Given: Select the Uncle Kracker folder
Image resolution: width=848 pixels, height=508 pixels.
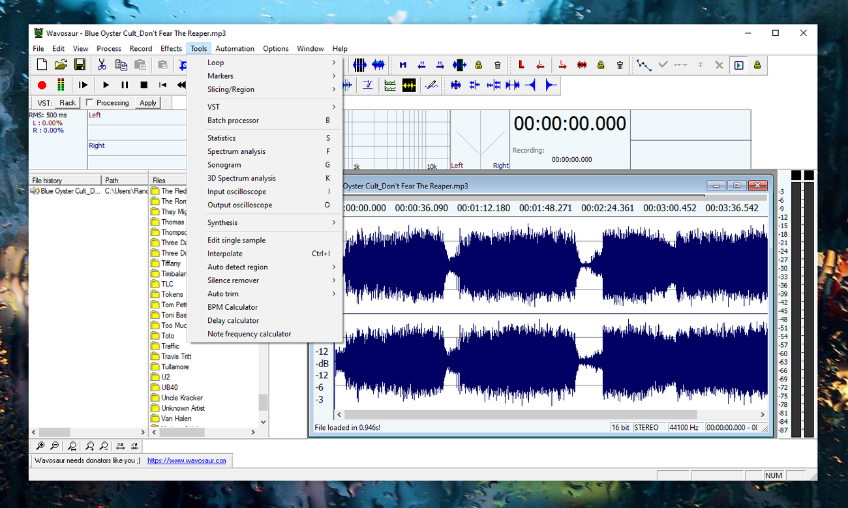Looking at the screenshot, I should (182, 398).
